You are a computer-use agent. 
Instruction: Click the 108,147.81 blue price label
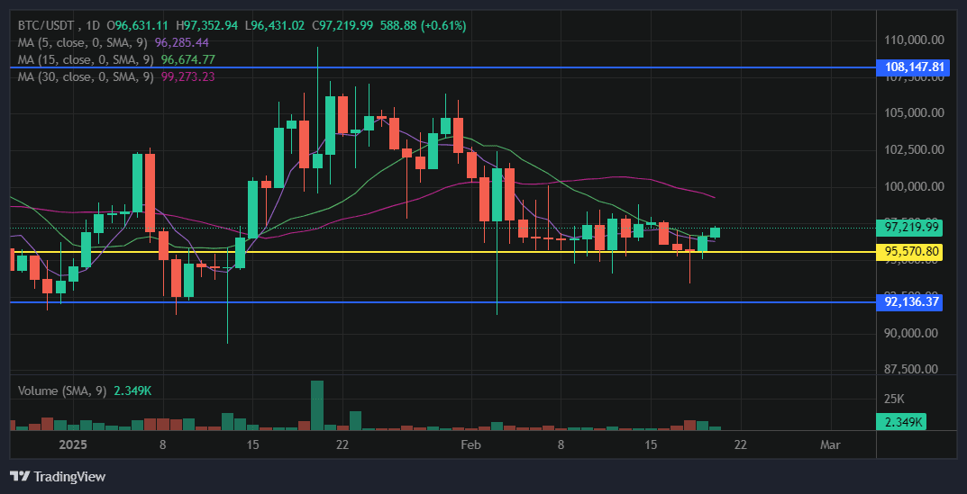(913, 67)
